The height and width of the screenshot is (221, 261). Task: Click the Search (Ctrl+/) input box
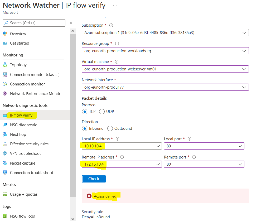[34, 23]
